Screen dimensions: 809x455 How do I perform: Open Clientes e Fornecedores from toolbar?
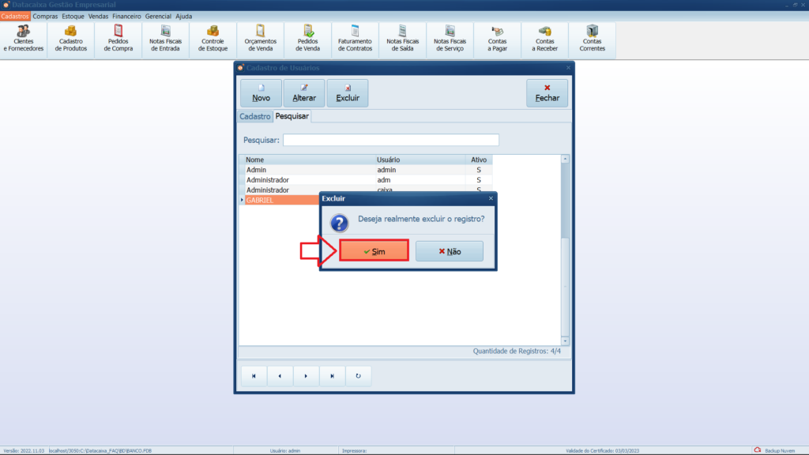[24, 39]
